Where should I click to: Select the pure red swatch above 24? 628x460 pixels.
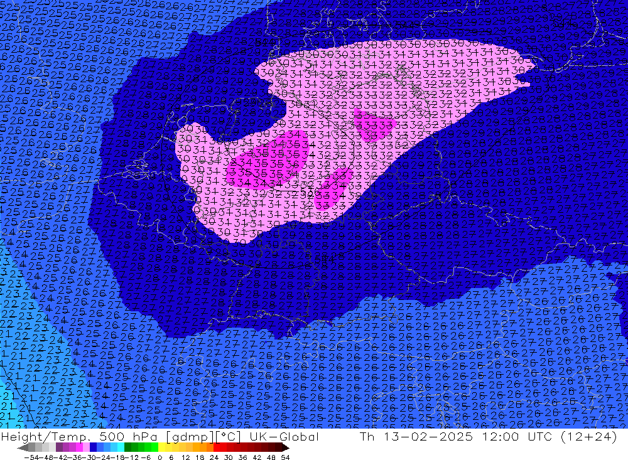[217, 447]
